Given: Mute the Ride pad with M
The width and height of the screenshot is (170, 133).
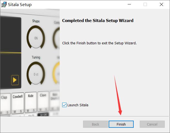Looking at the screenshot, I should click(28, 111).
